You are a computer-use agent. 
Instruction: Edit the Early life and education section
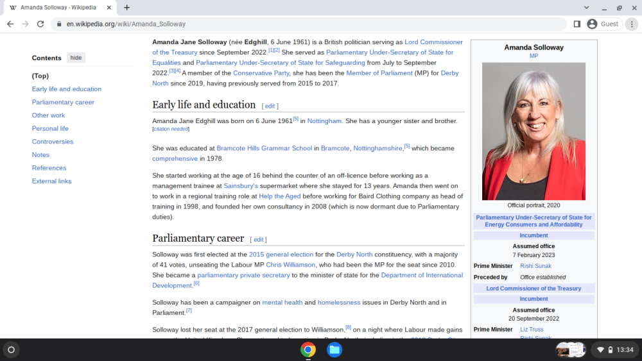[270, 106]
